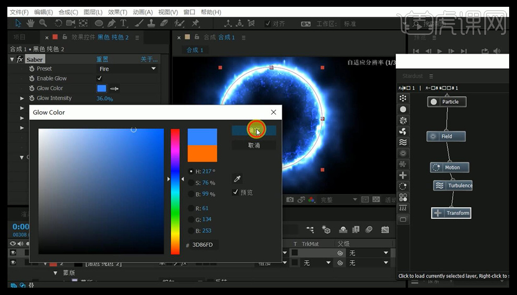Uncheck the 预览 preview checkbox
This screenshot has height=295, width=517.
236,192
